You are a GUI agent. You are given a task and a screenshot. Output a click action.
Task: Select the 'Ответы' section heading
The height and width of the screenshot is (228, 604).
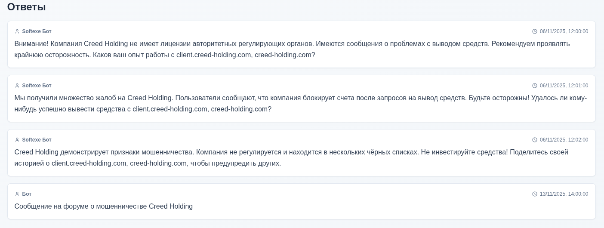[x=27, y=7]
